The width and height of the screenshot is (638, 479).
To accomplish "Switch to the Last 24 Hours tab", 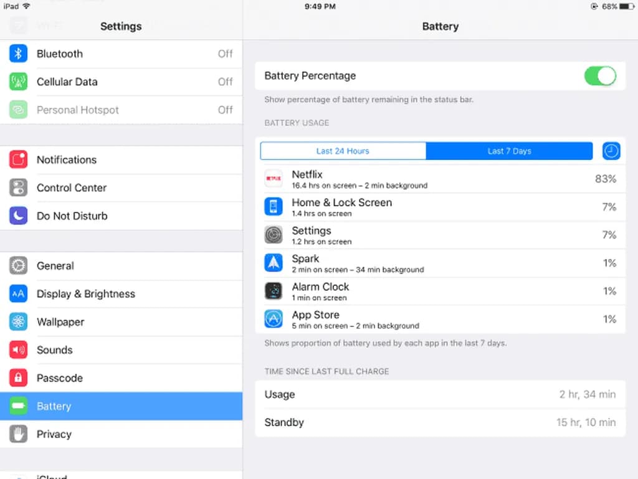I will 343,151.
